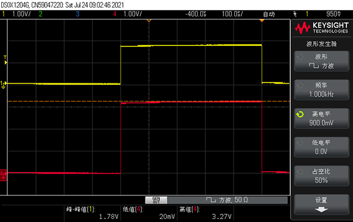Toggle the green channel 2 indicator
The height and width of the screenshot is (222, 353).
(41, 14)
